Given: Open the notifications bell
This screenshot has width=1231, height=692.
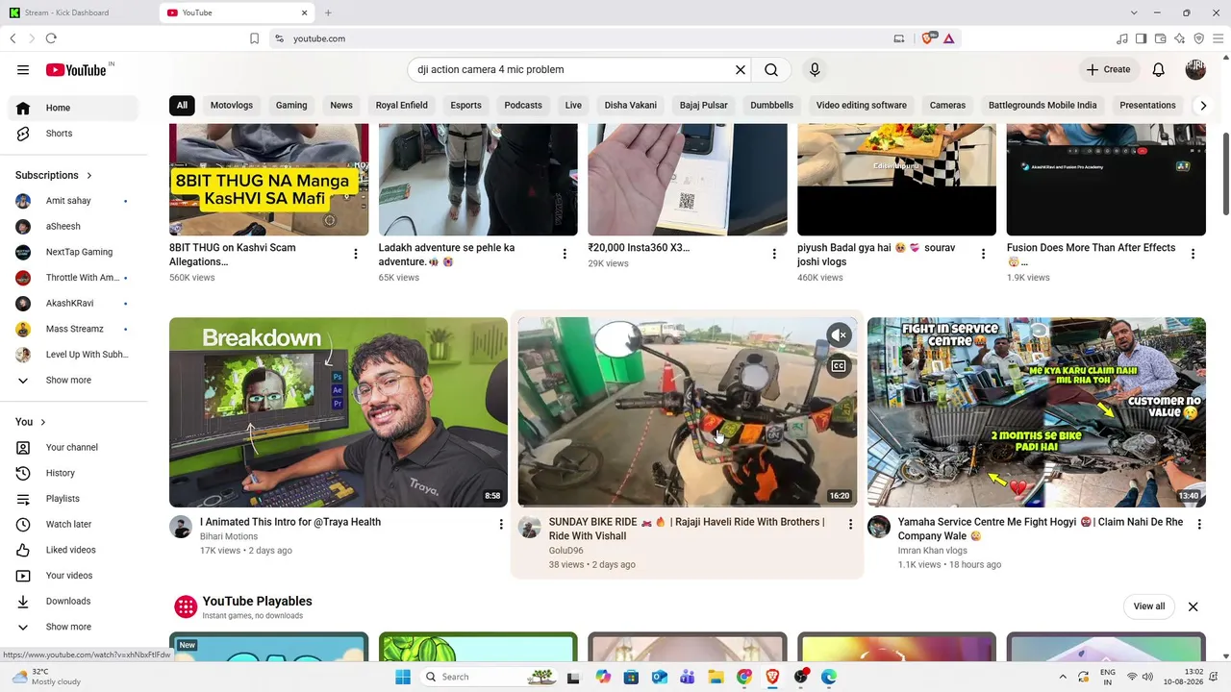Looking at the screenshot, I should [x=1159, y=69].
